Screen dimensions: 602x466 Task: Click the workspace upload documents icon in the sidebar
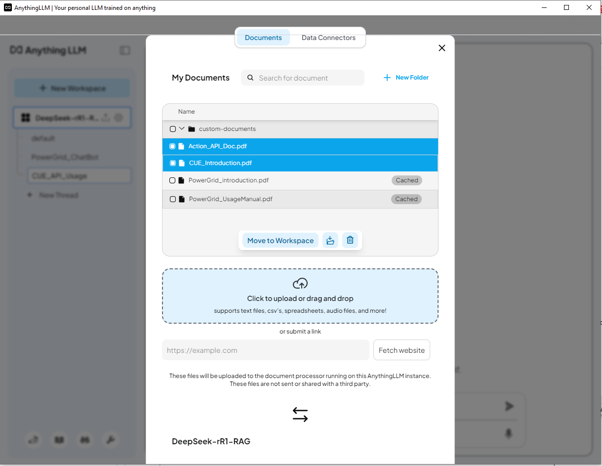pyautogui.click(x=106, y=118)
